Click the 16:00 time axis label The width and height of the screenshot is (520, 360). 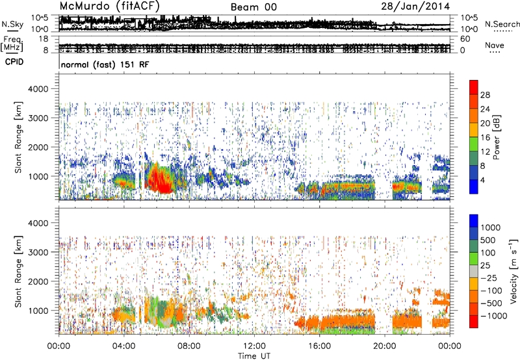pyautogui.click(x=319, y=346)
